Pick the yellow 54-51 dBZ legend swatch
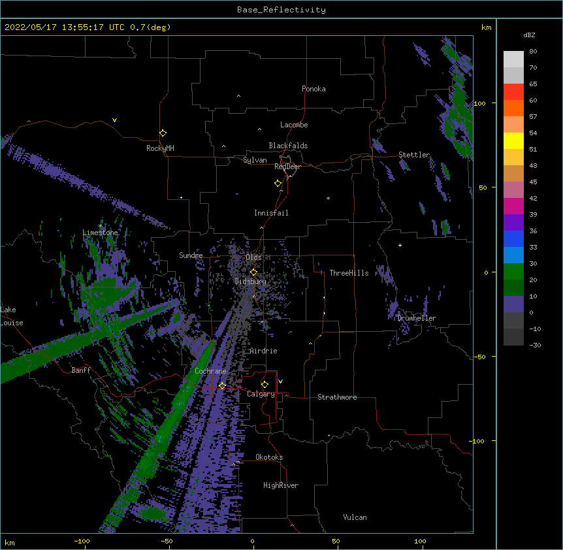563x550 pixels. (513, 141)
